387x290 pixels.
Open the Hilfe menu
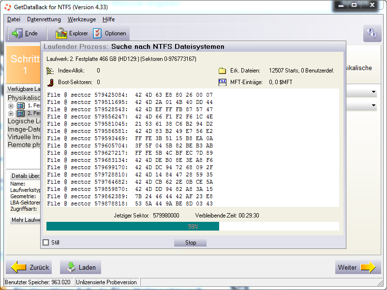(108, 19)
